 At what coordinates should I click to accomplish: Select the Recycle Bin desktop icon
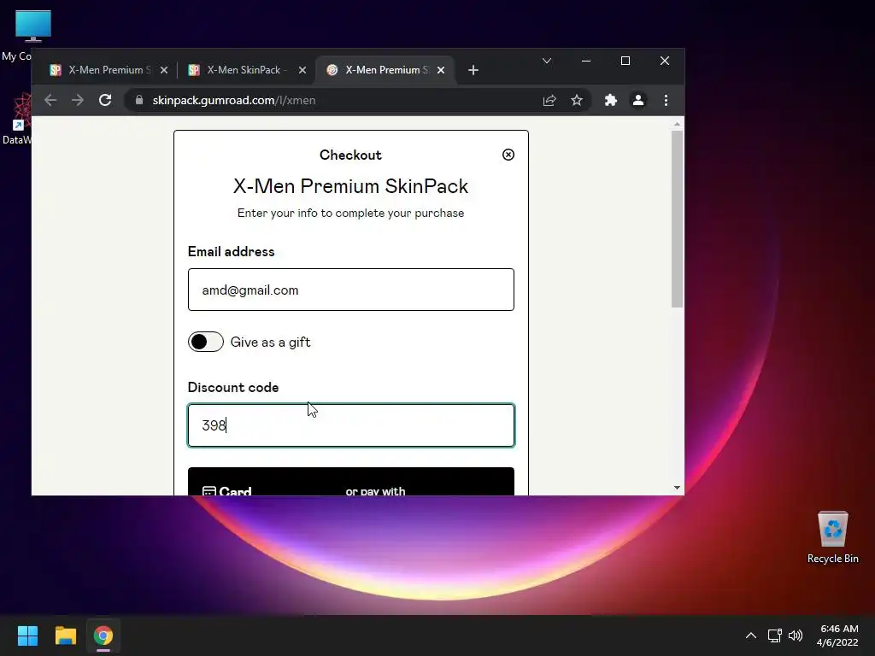point(832,536)
